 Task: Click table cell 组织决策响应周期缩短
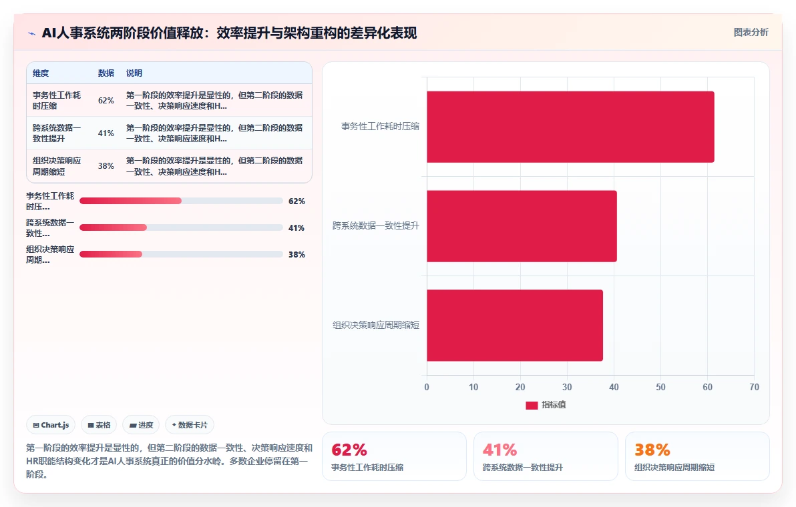[57, 166]
